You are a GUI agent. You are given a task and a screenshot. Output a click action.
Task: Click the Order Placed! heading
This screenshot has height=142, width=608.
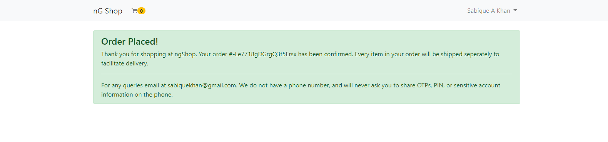(130, 42)
